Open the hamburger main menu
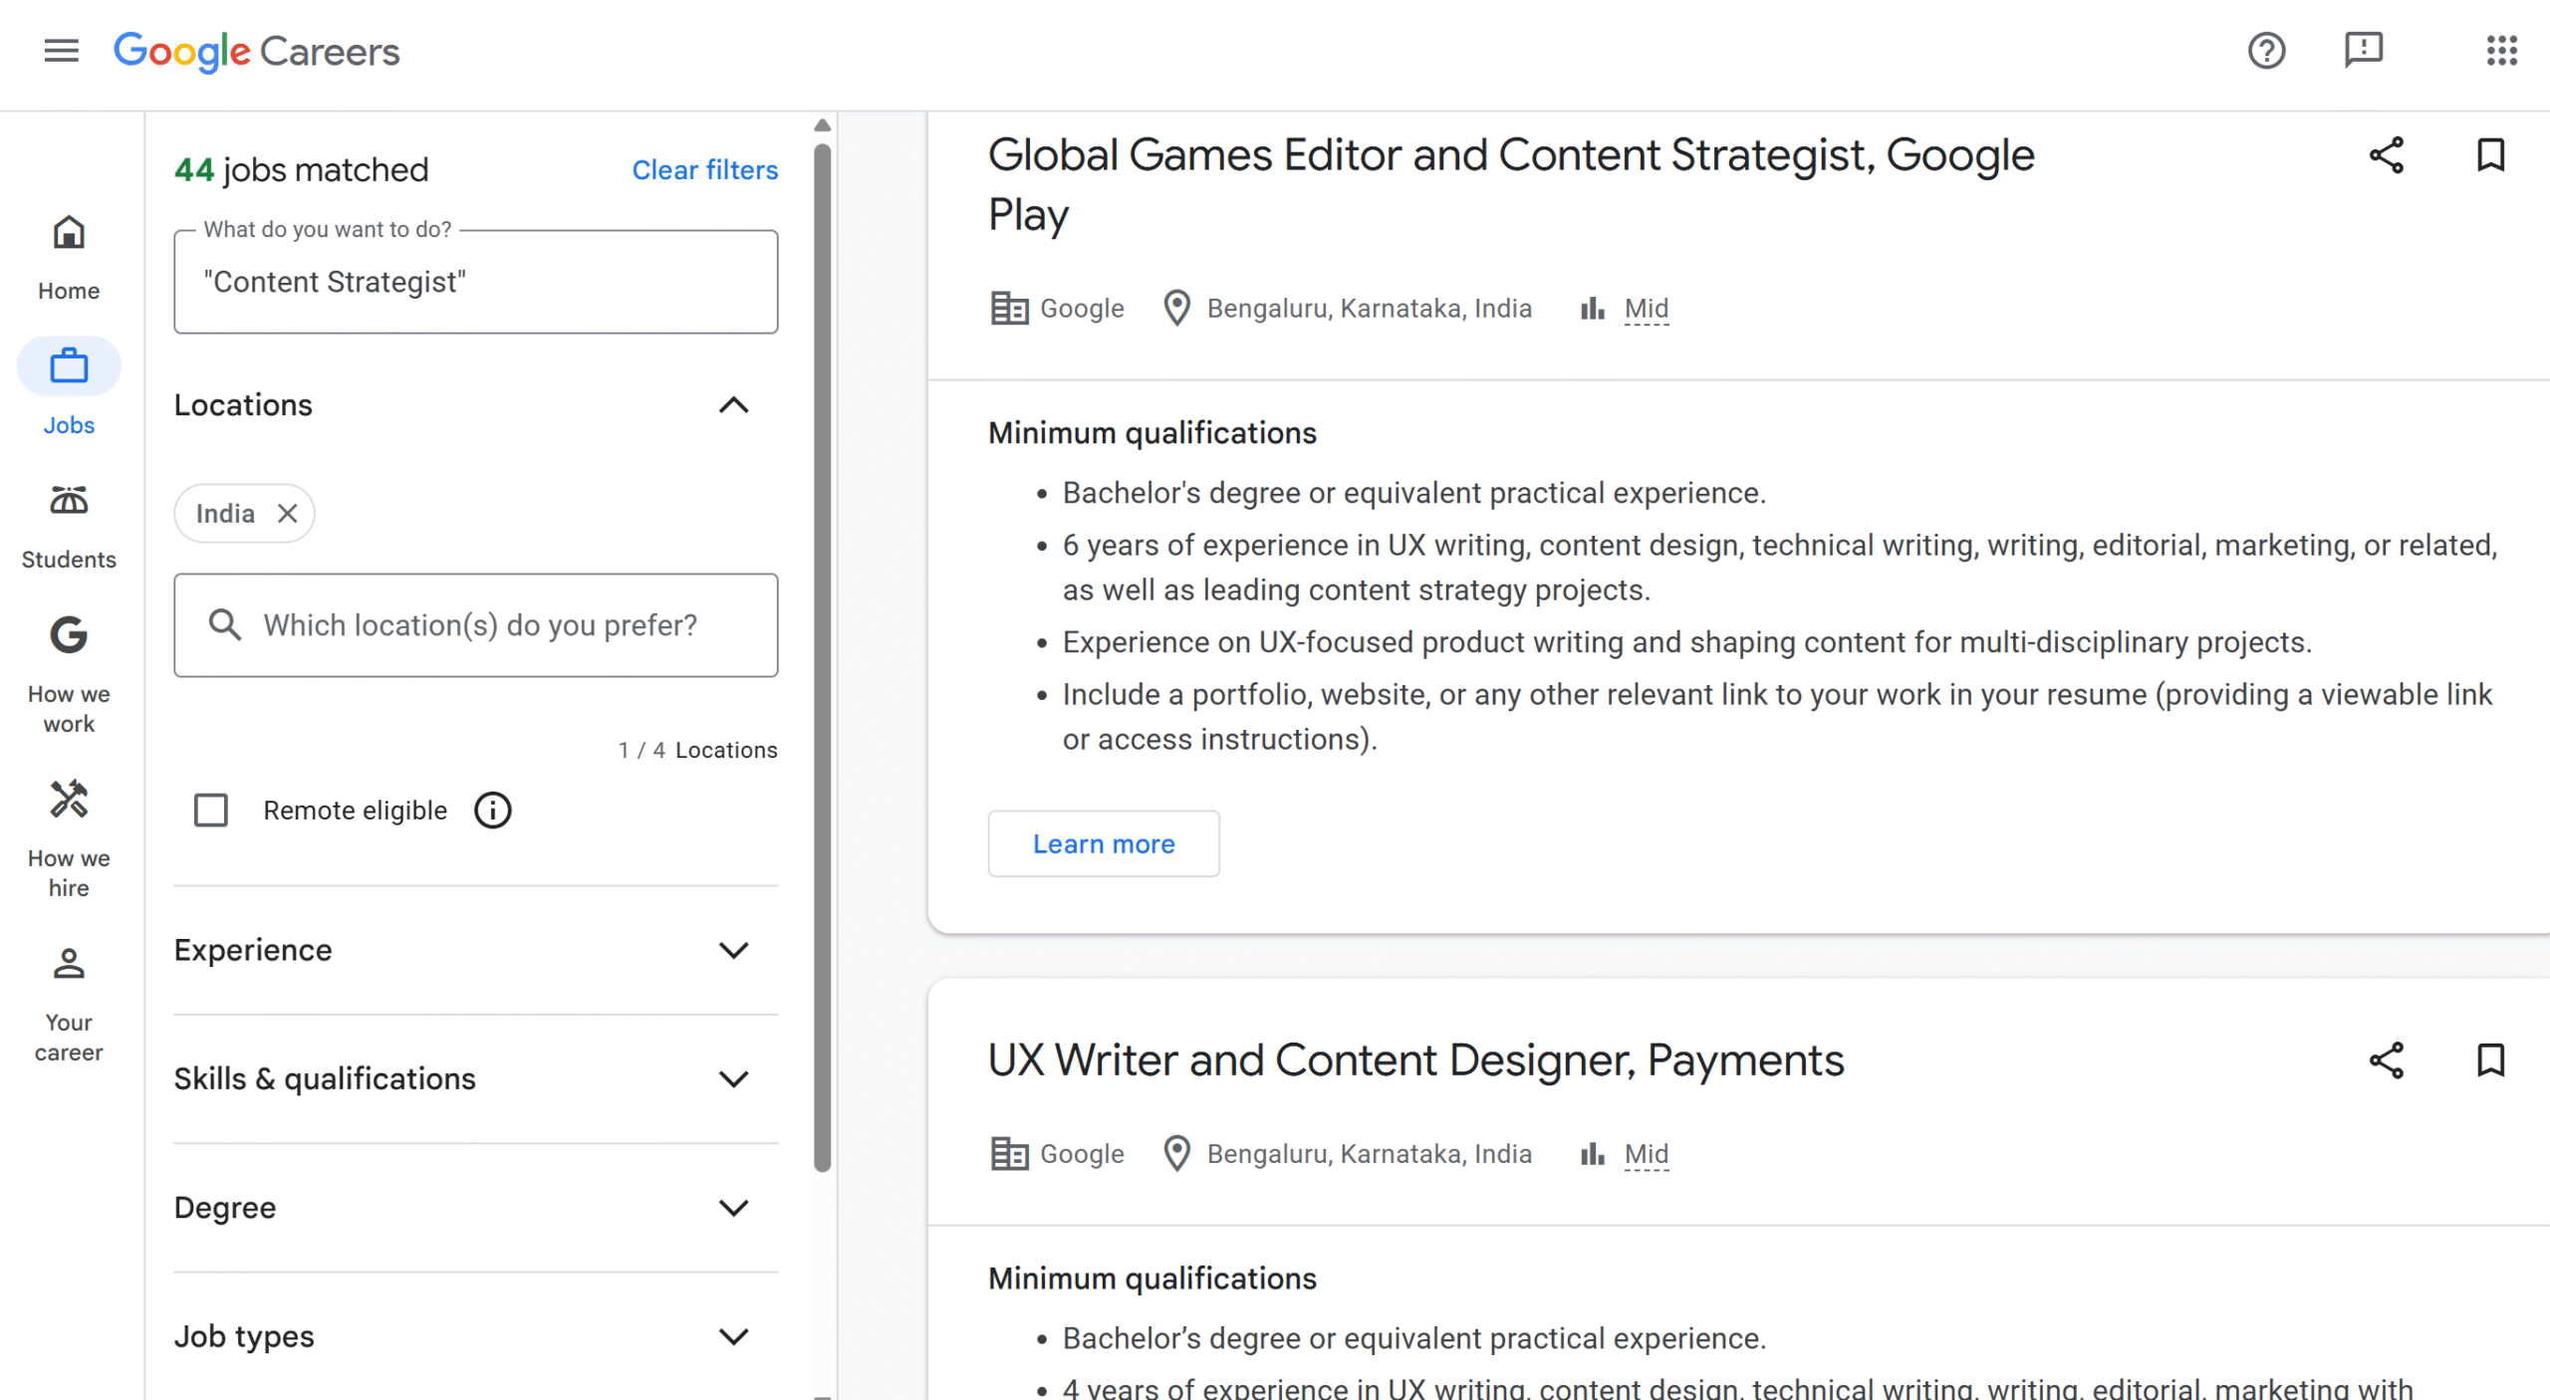This screenshot has height=1400, width=2550. pyautogui.click(x=61, y=50)
